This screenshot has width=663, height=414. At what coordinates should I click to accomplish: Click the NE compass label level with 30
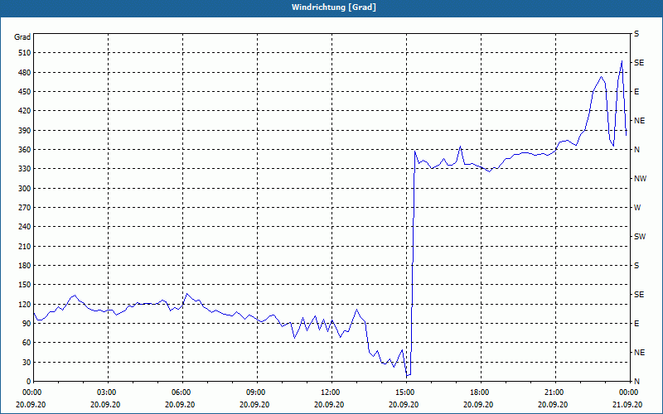pyautogui.click(x=639, y=353)
